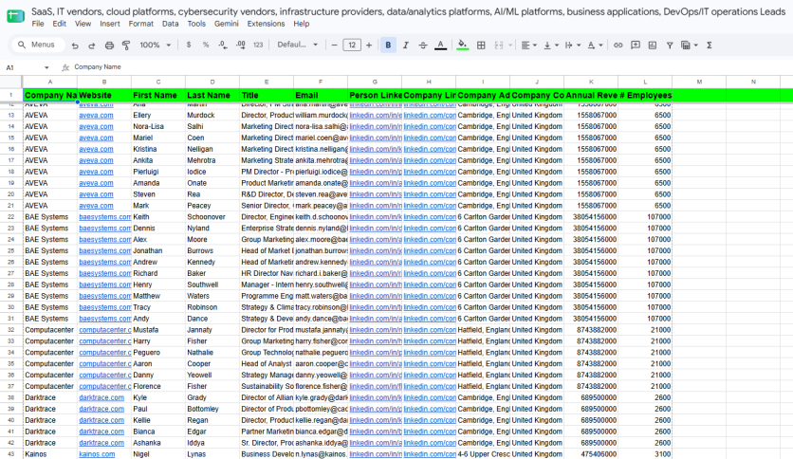Open text wrapping dropdown

click(x=572, y=45)
